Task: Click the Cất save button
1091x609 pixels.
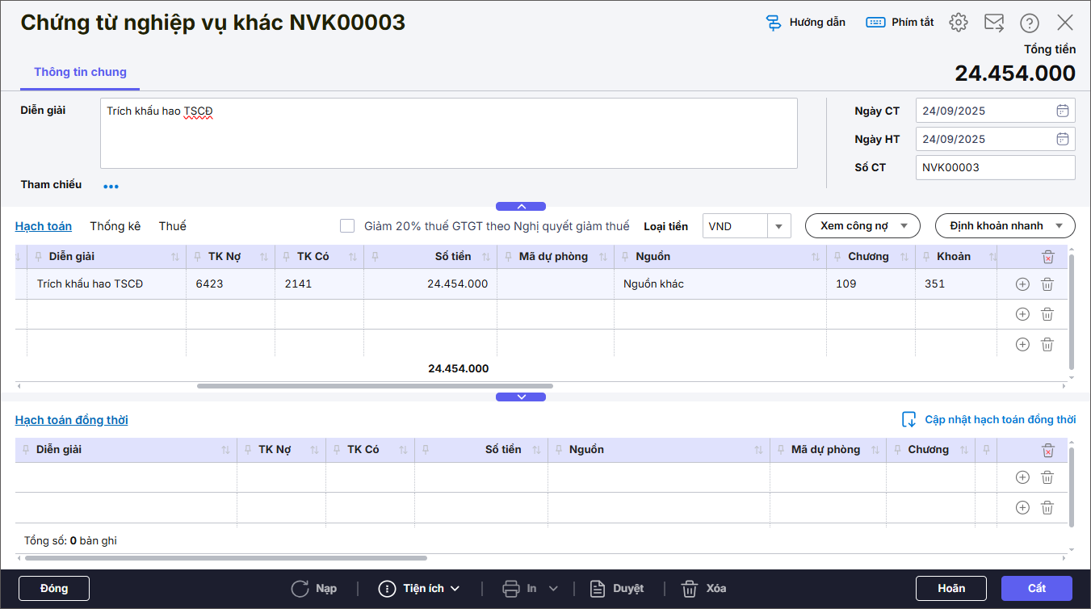Action: 1036,589
